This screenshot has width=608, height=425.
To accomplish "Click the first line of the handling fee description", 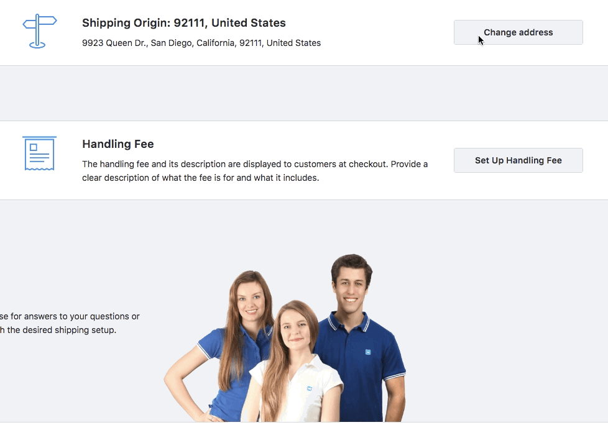I will click(254, 164).
